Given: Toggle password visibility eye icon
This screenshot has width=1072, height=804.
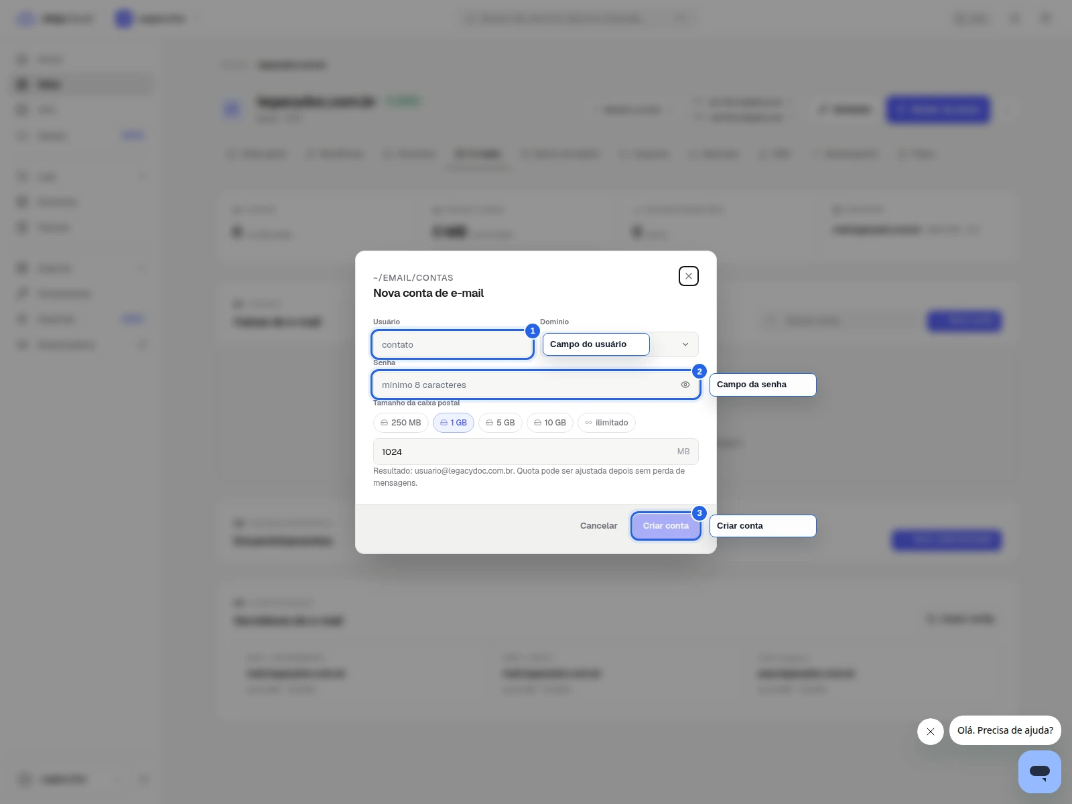Looking at the screenshot, I should click(x=685, y=385).
